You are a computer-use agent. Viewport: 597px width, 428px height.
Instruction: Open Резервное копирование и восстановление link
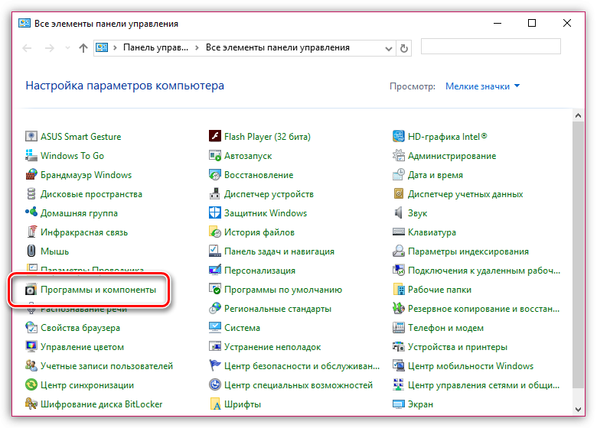pos(484,309)
